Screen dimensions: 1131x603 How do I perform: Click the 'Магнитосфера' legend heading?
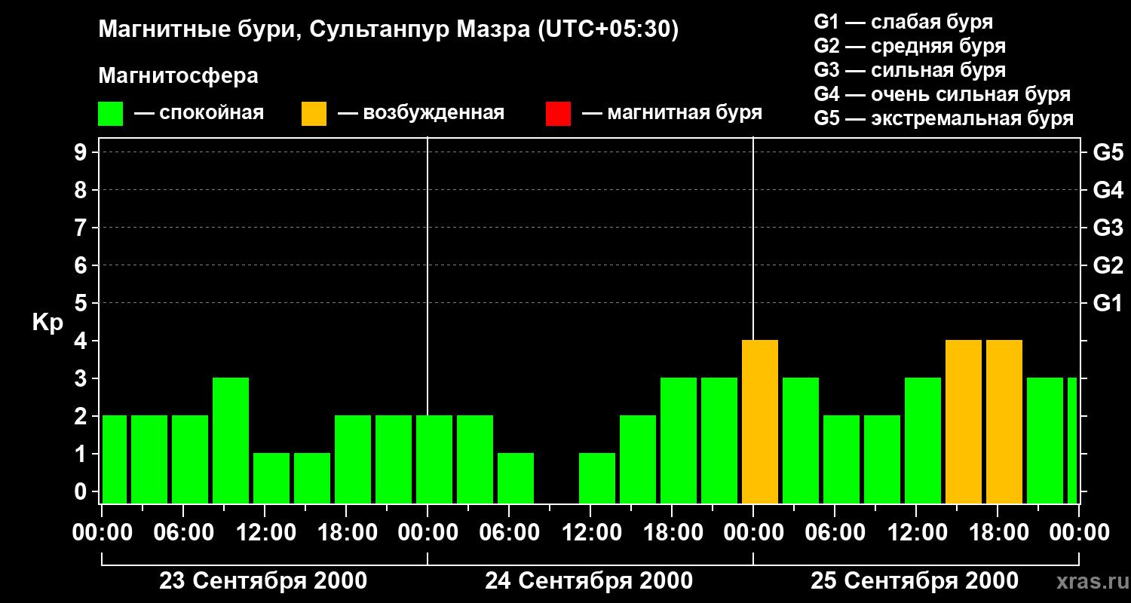point(179,76)
